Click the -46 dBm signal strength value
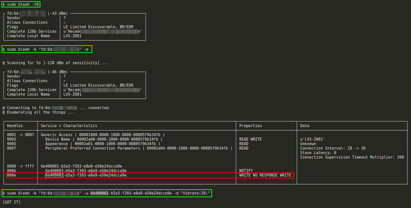The width and height of the screenshot is (411, 208). click(58, 72)
